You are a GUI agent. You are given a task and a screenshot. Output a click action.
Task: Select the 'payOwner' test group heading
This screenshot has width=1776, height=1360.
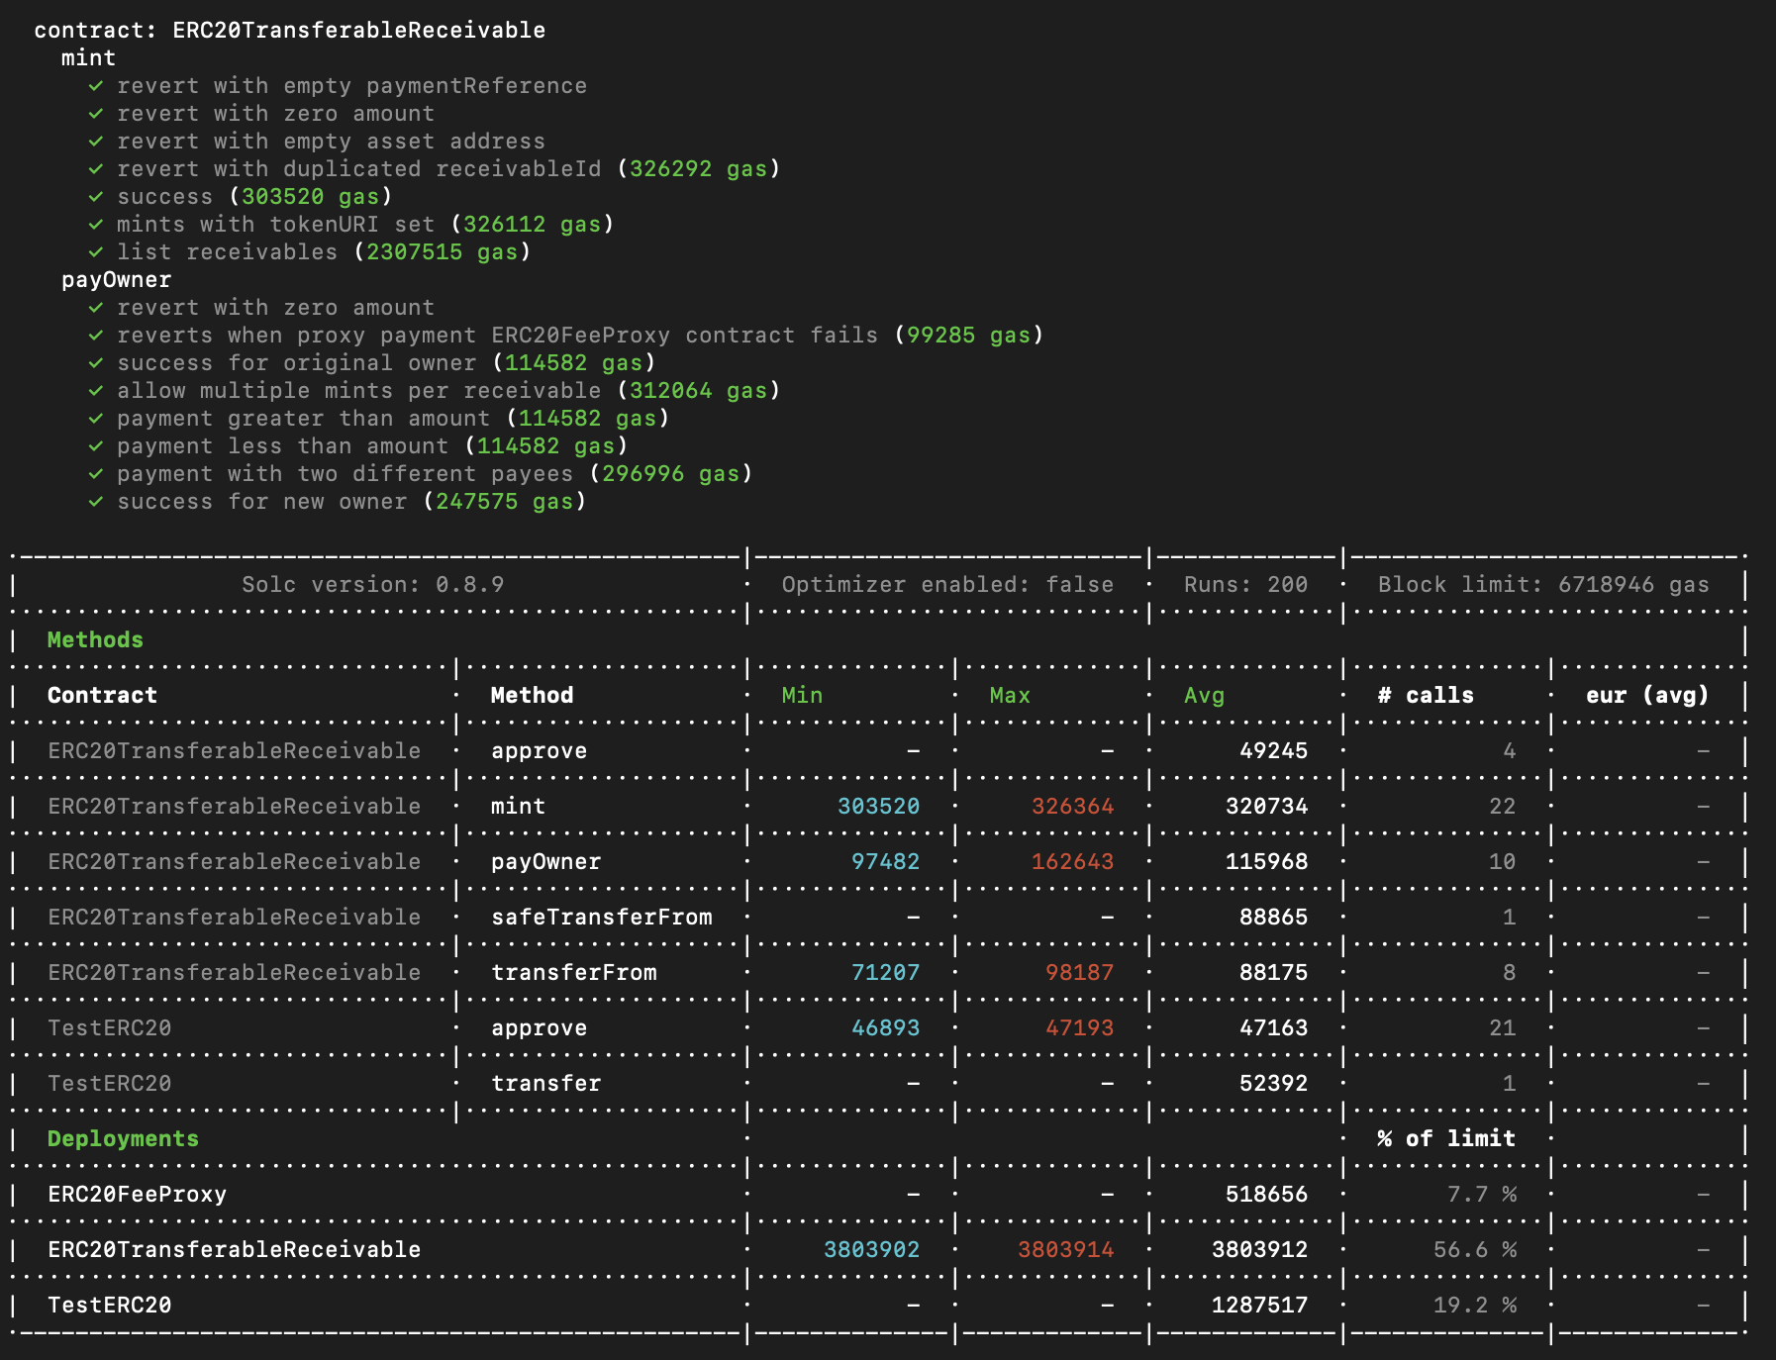click(x=116, y=280)
